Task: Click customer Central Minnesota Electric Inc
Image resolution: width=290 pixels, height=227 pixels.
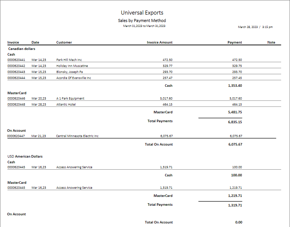Action: [x=77, y=136]
